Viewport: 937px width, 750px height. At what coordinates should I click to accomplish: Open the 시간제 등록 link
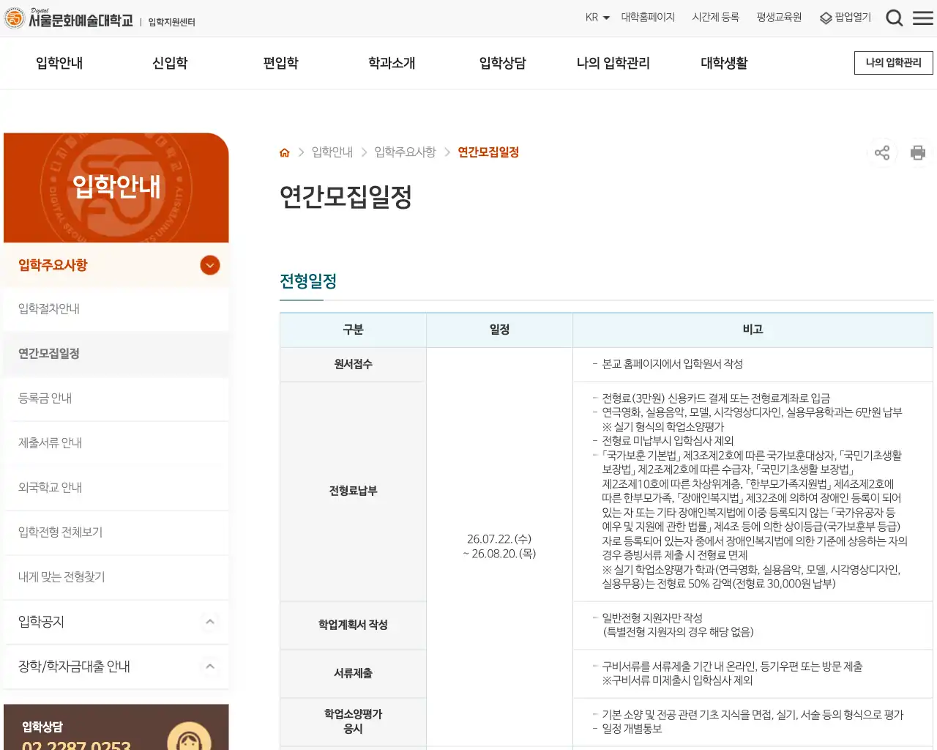pos(716,17)
